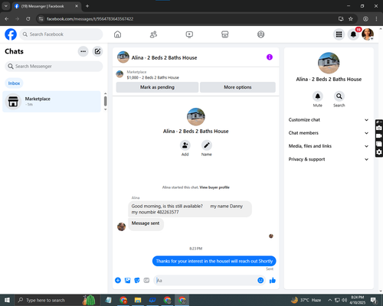Add people with the Add icon

185,145
